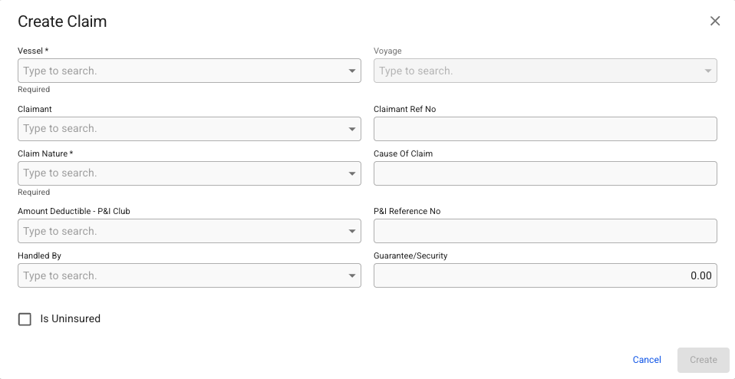Enable the Is Uninsured checkbox
The width and height of the screenshot is (735, 379).
pos(25,319)
